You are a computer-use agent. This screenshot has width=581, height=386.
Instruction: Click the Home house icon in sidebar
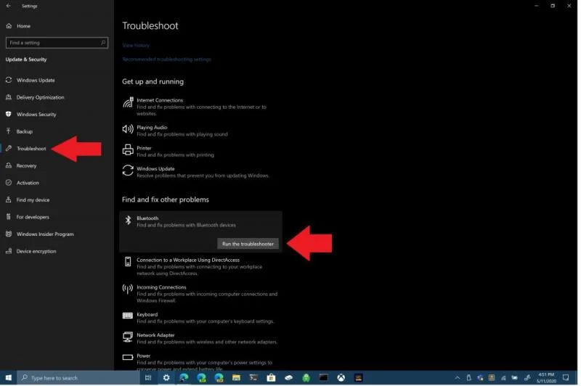pos(9,26)
